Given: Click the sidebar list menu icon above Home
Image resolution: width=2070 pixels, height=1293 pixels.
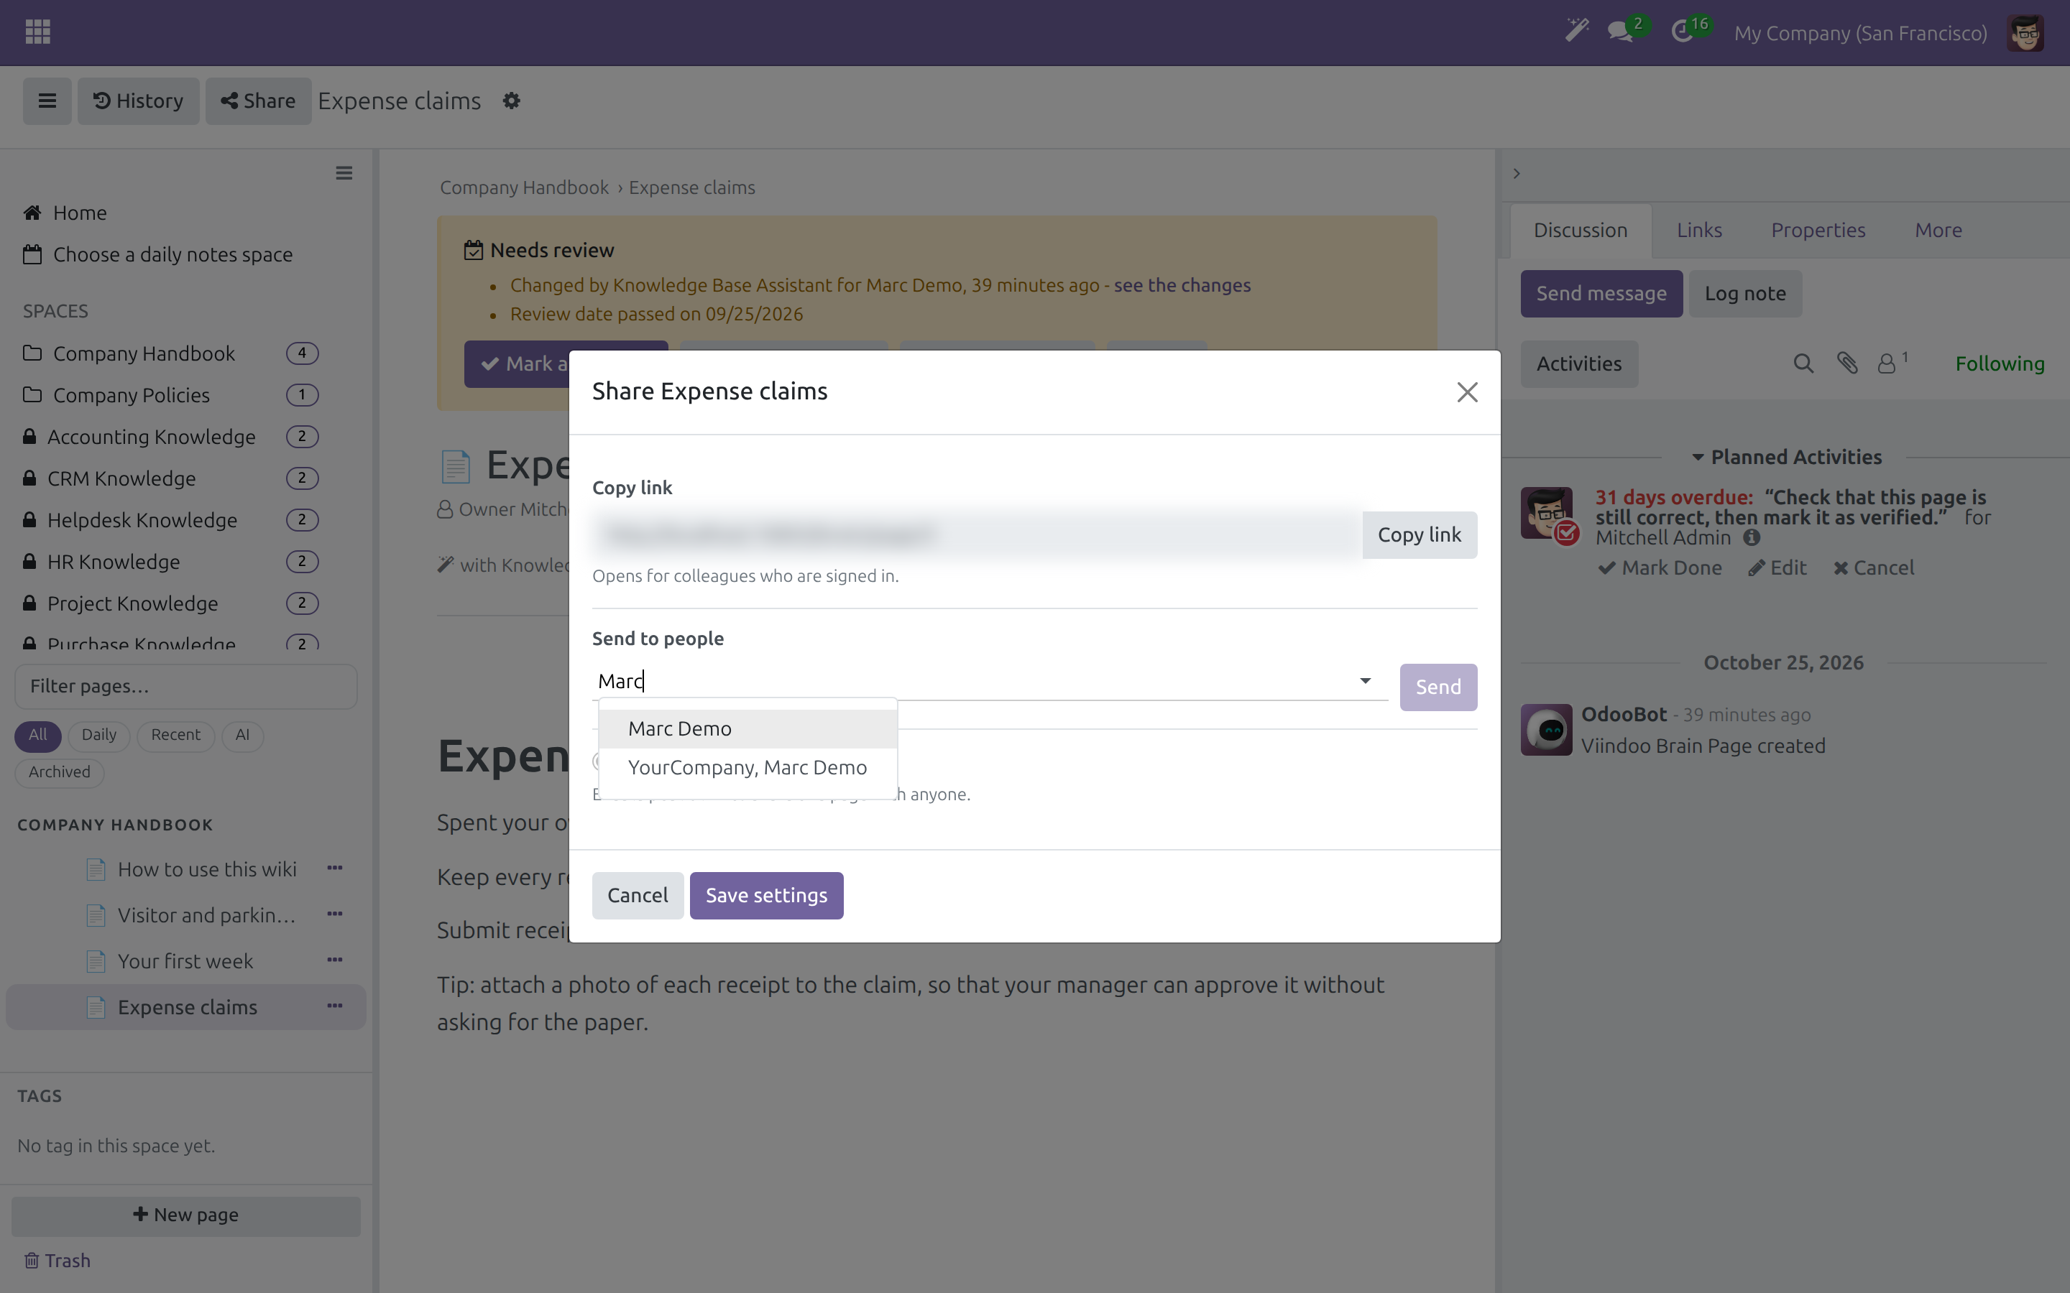Looking at the screenshot, I should [x=344, y=174].
